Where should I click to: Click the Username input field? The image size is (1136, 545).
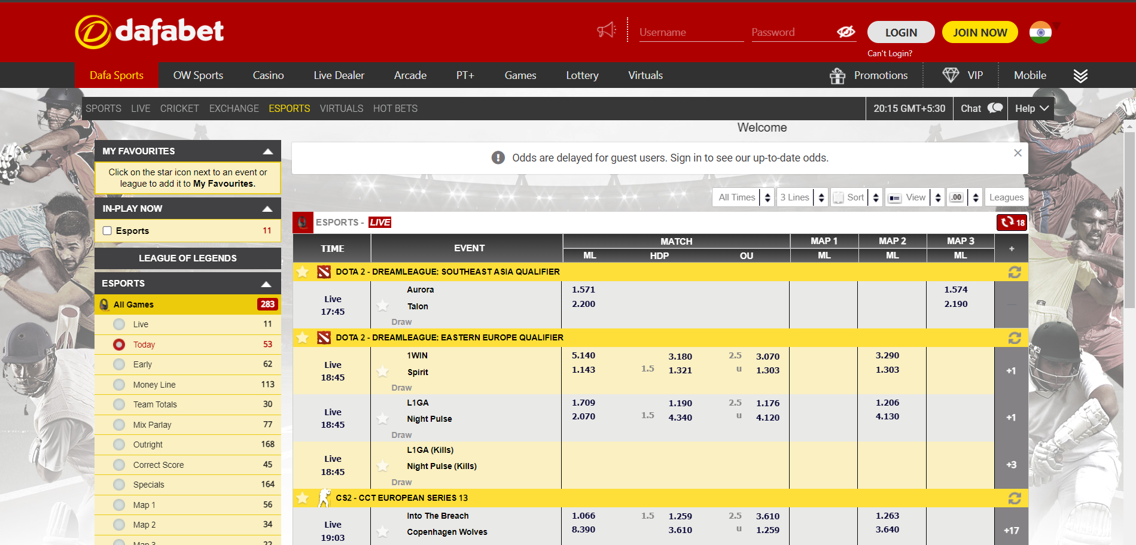coord(690,32)
